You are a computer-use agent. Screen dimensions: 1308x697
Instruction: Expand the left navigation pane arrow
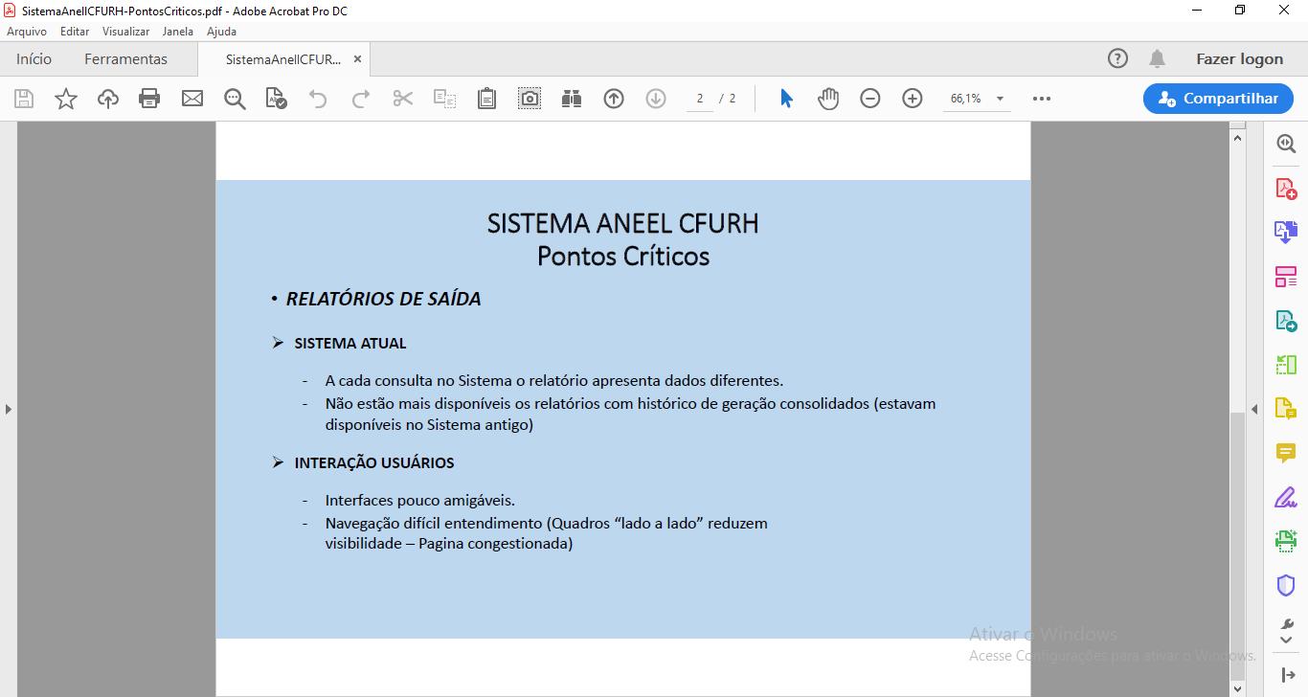tap(9, 409)
